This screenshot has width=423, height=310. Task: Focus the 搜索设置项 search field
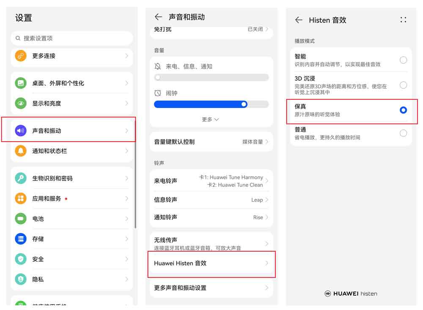pyautogui.click(x=72, y=38)
